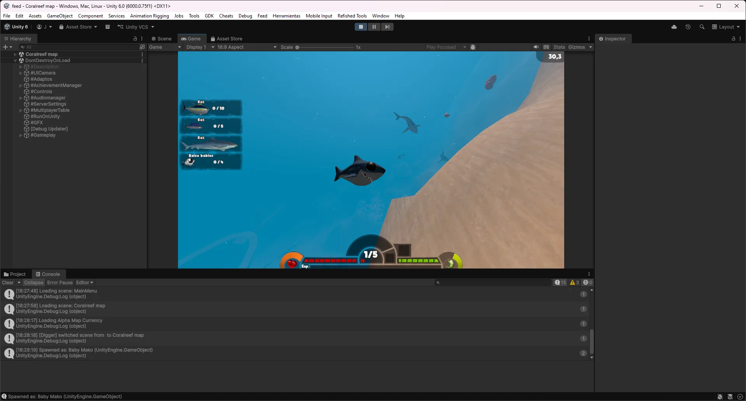746x401 pixels.
Task: Filter console by info messages count
Action: click(560, 282)
